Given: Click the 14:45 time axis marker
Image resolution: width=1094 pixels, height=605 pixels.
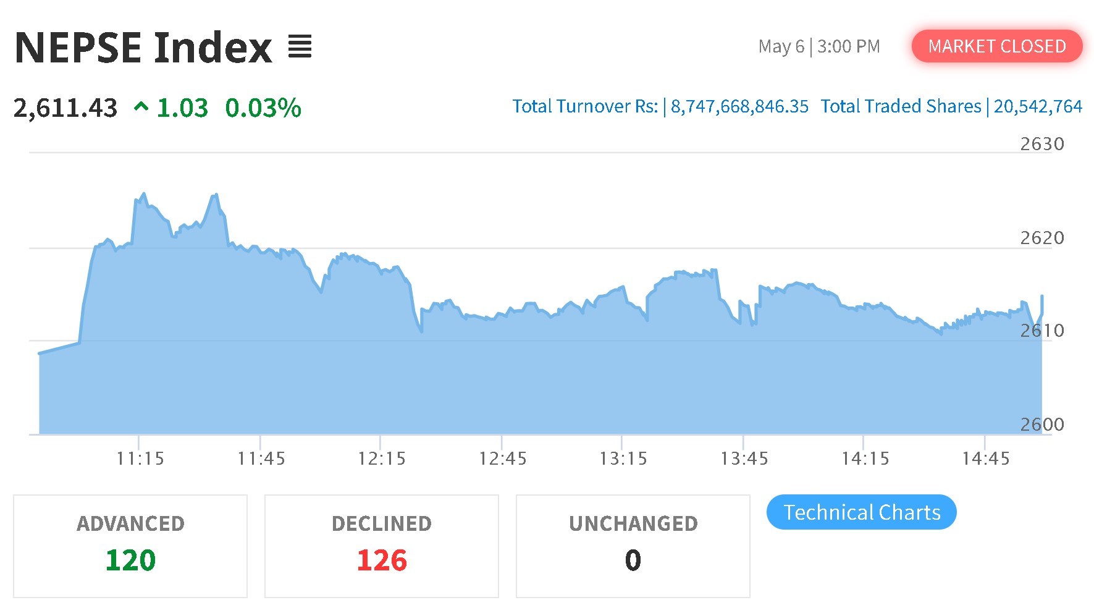Looking at the screenshot, I should point(986,459).
